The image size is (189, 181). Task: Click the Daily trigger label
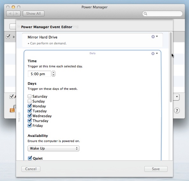[92, 53]
